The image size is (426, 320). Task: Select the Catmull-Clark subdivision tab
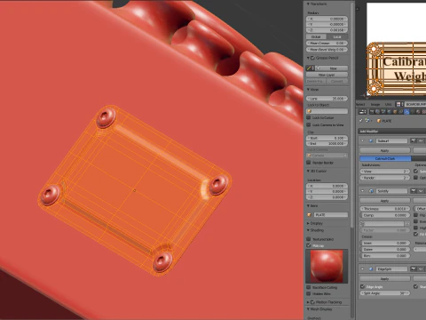click(x=385, y=158)
